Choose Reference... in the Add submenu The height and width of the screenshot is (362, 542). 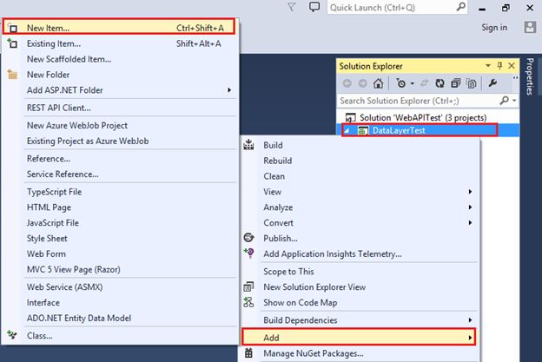point(119,159)
